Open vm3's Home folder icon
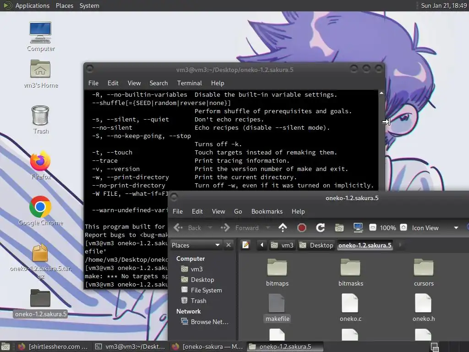The width and height of the screenshot is (469, 352). [x=40, y=73]
